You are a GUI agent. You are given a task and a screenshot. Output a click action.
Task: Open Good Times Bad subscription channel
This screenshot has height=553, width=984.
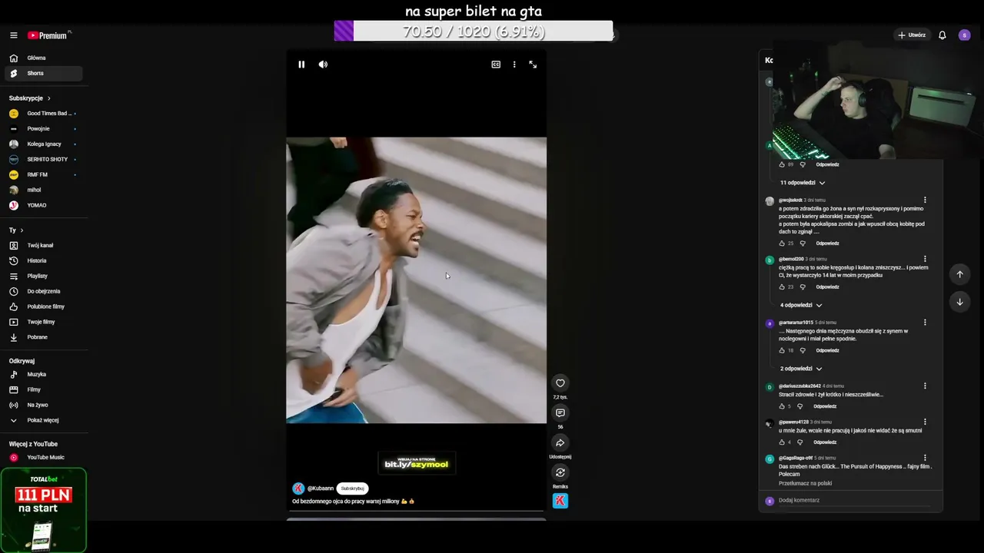tap(43, 114)
